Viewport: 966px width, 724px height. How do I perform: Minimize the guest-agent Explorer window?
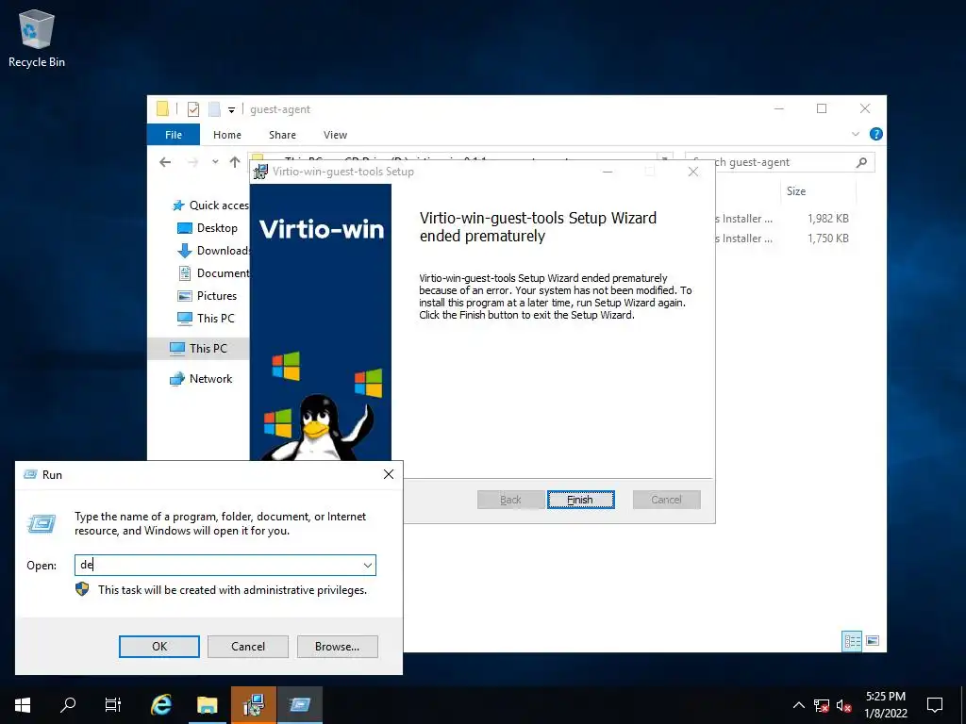coord(778,109)
